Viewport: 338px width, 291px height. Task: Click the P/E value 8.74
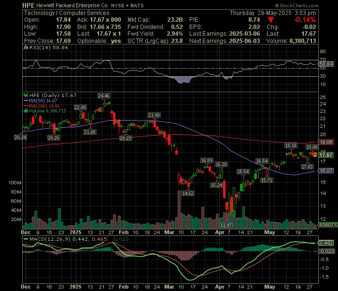254,20
